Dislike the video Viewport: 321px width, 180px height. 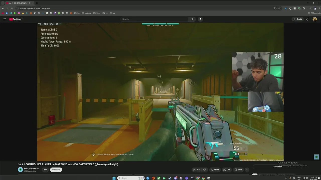pyautogui.click(x=204, y=170)
